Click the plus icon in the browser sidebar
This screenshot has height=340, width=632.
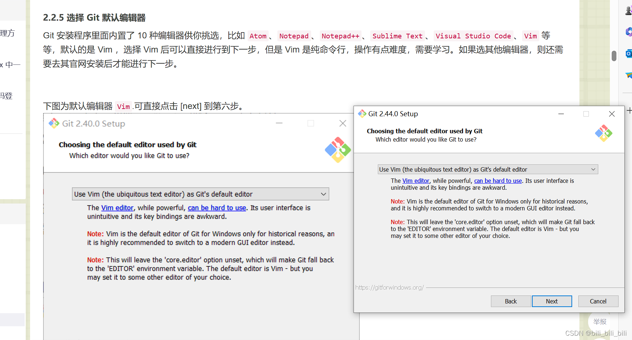coord(629,110)
